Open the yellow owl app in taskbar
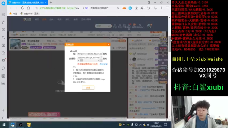Screen dimensions: 228x128 [29, 125]
